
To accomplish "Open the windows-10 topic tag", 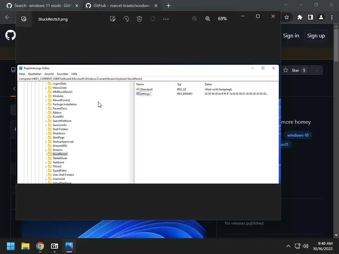I will click(x=298, y=135).
